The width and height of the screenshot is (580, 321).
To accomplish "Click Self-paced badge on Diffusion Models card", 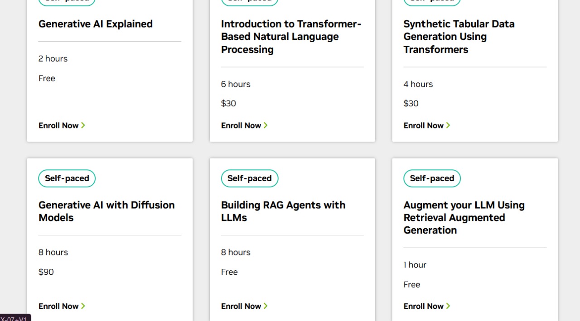I will pos(67,178).
